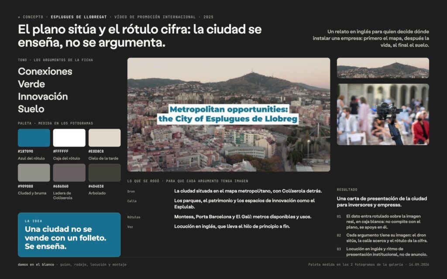Click 'PALETA · MEDIDA EN LOS FOTOGRAMAS' label

55,123
